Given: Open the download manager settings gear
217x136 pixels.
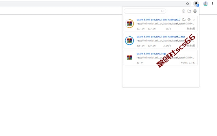Looking at the screenshot, I should coord(195,11).
